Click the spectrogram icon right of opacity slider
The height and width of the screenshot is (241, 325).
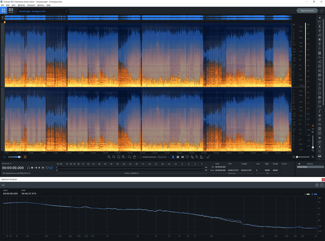click(x=25, y=157)
